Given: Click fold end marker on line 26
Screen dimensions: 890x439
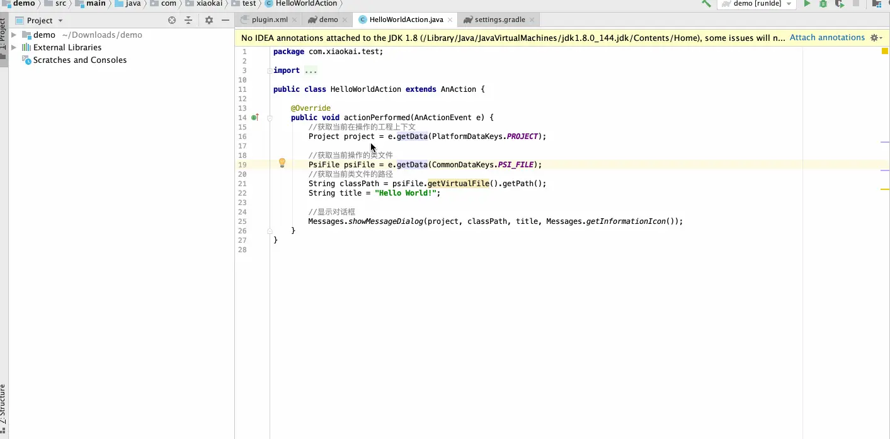Looking at the screenshot, I should click(270, 231).
